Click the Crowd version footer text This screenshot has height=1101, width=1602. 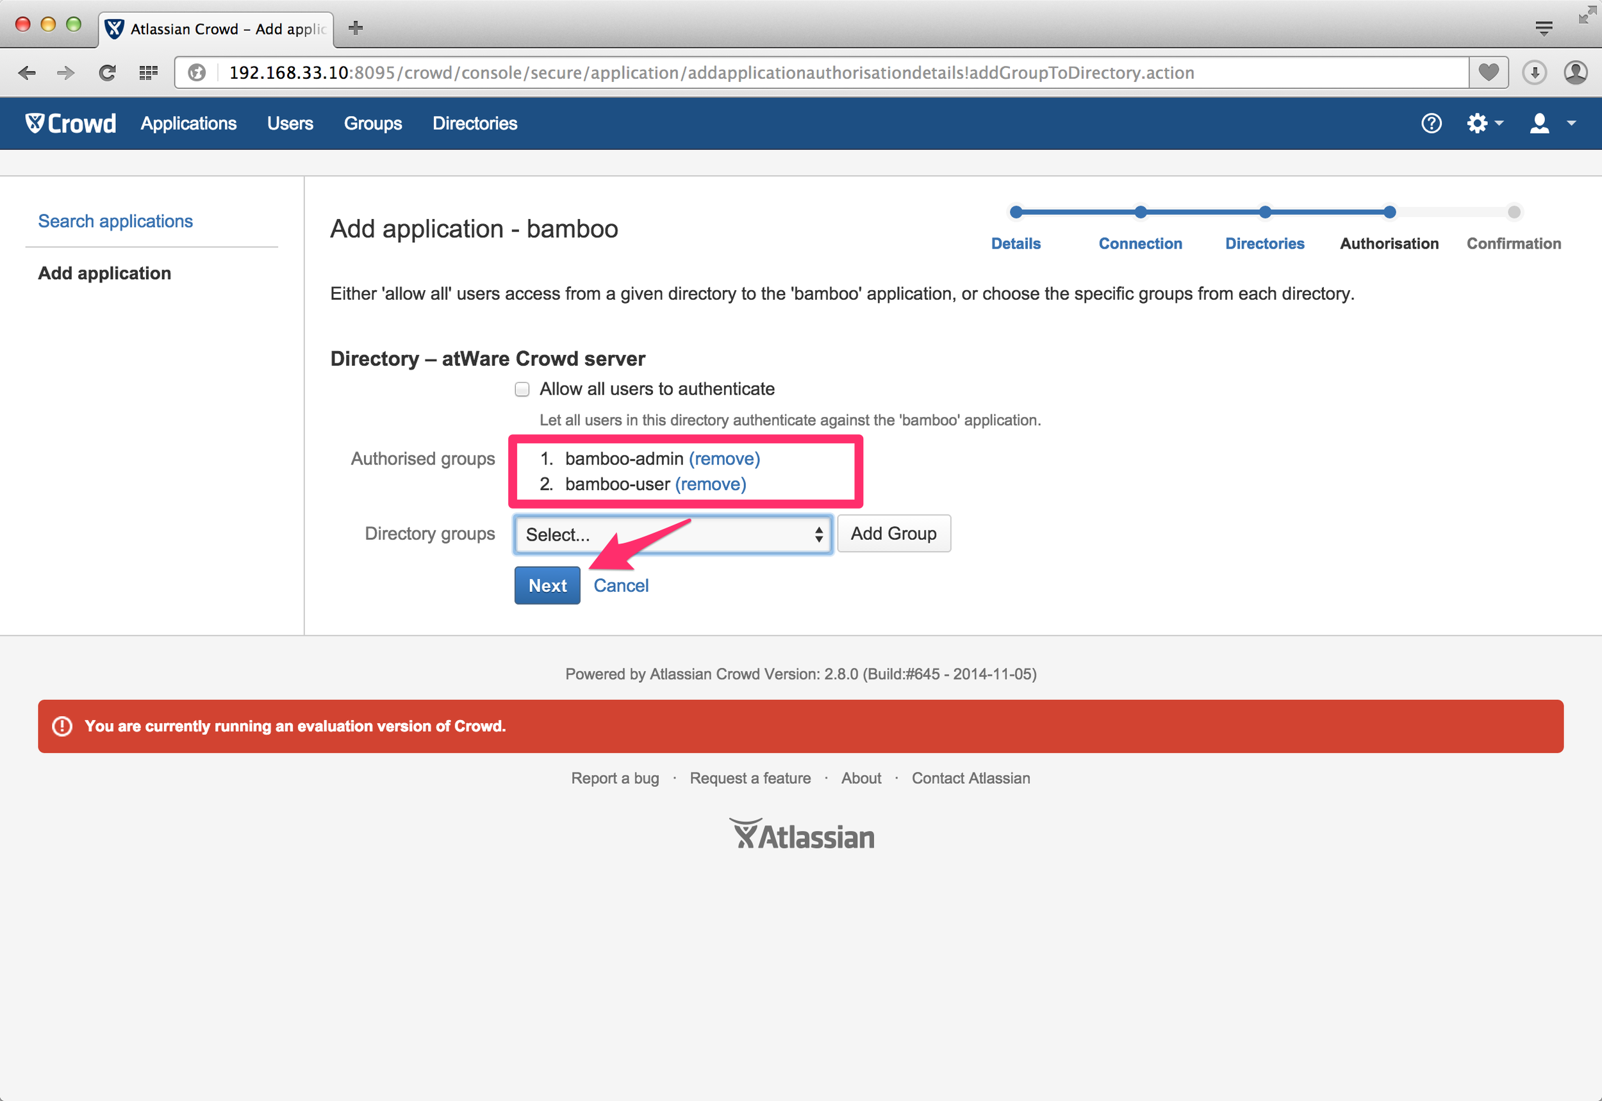pyautogui.click(x=800, y=674)
